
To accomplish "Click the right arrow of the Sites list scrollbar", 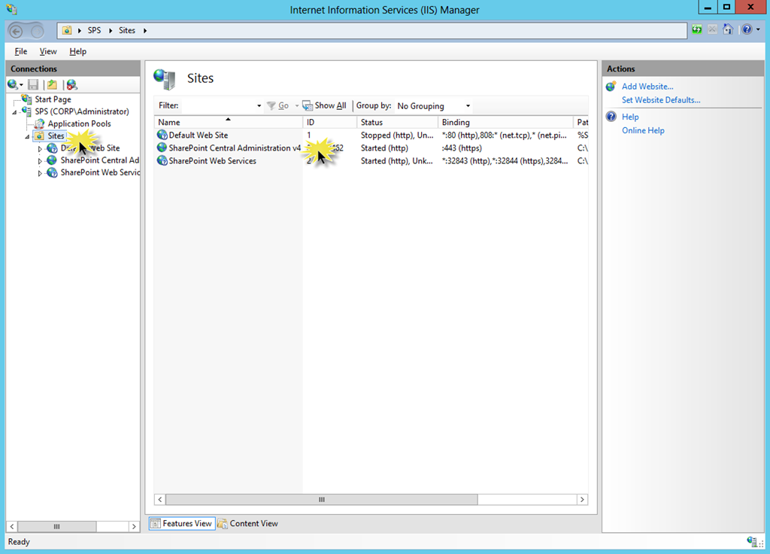I will click(x=582, y=500).
